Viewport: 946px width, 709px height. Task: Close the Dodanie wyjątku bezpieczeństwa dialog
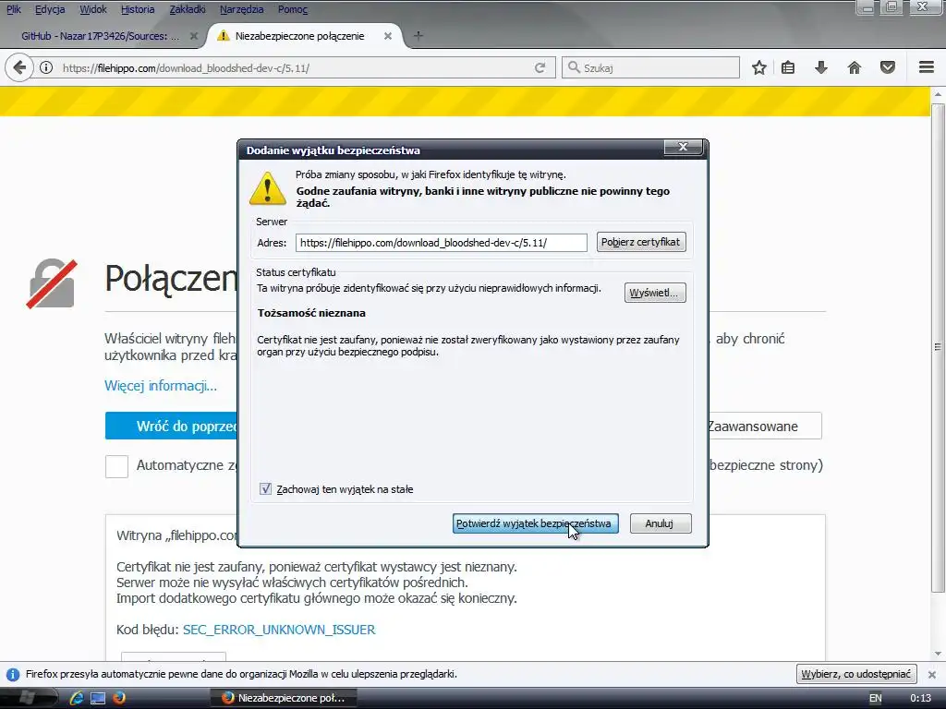pyautogui.click(x=683, y=147)
